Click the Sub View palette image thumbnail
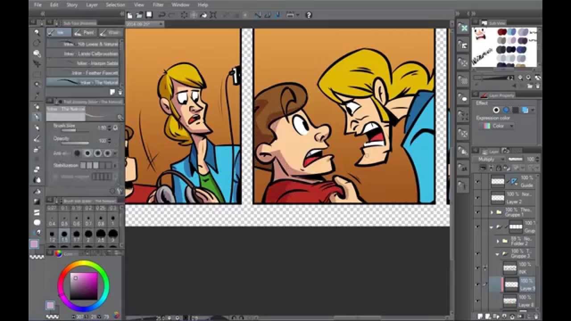Screen dimensions: 571x321 tap(505, 47)
